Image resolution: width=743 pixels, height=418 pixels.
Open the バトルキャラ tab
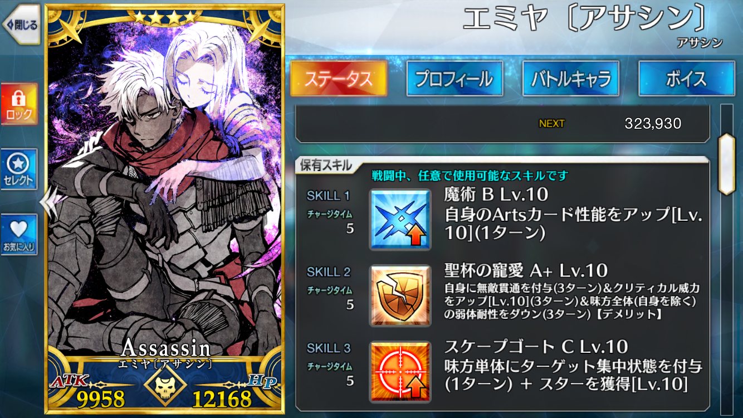(571, 79)
